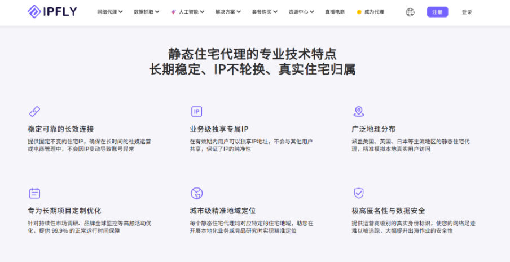Image resolution: width=510 pixels, height=262 pixels.
Task: Open the globe language selector
Action: [x=410, y=12]
